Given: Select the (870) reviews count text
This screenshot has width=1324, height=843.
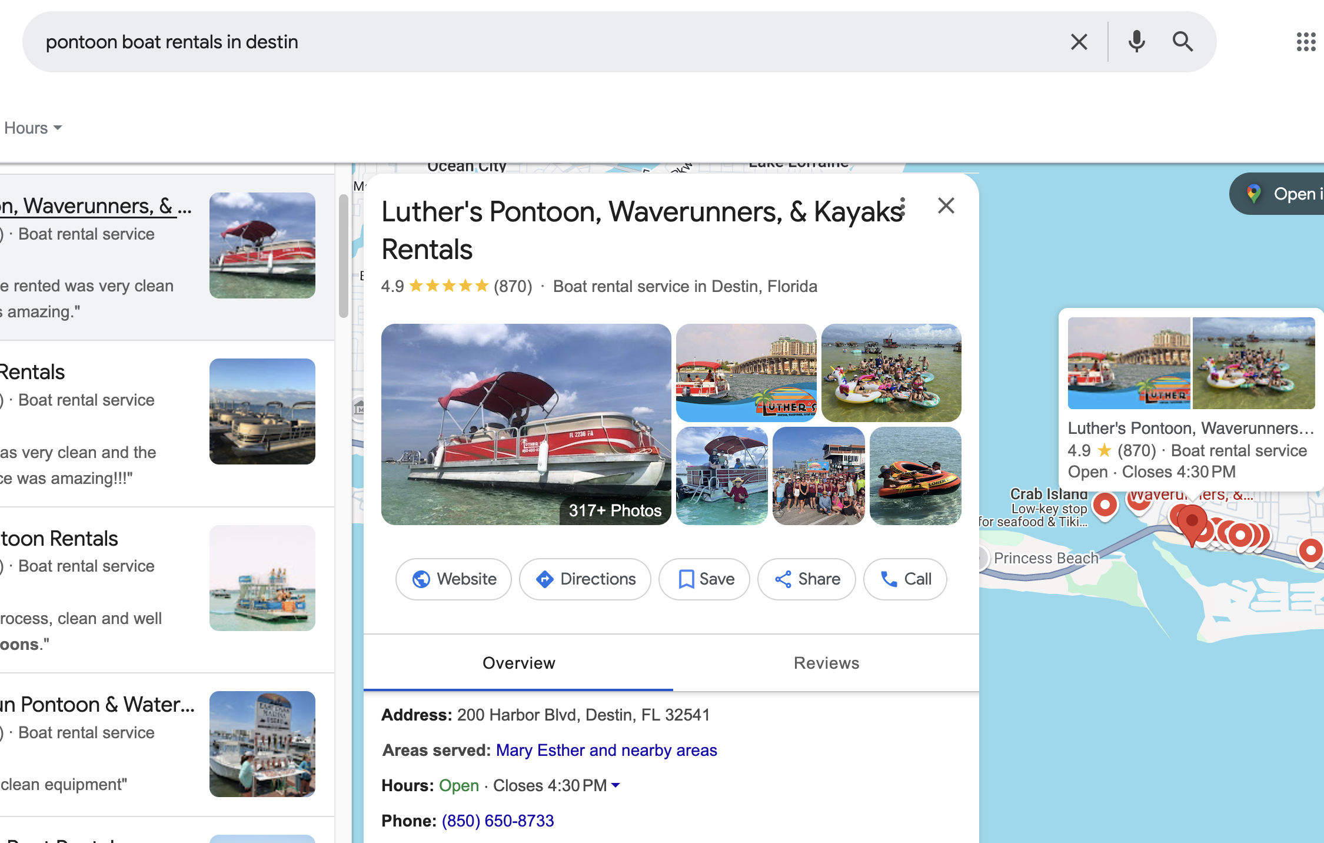Looking at the screenshot, I should coord(513,286).
